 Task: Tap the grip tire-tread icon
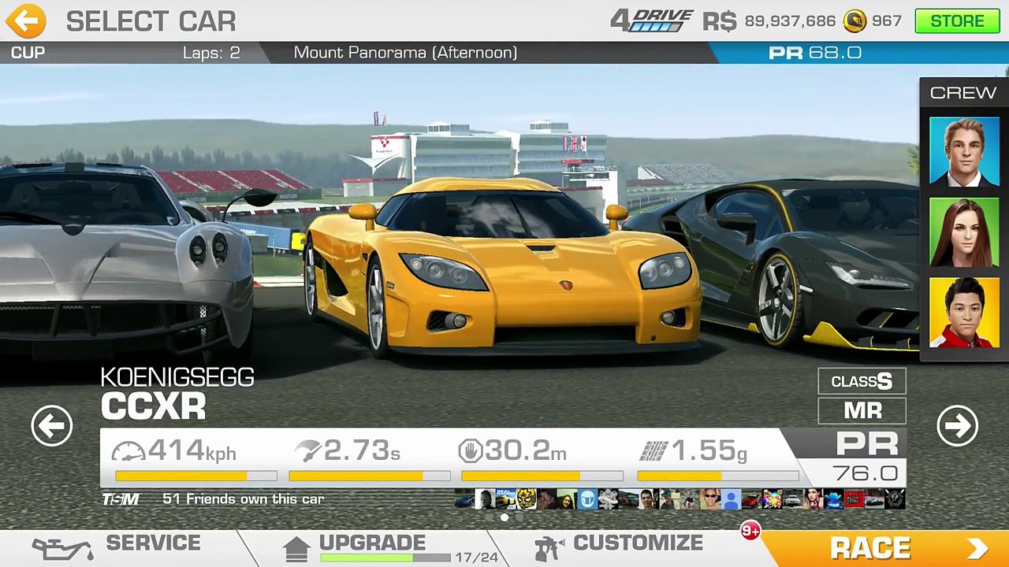653,451
